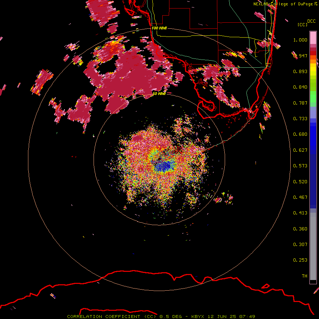Click the DCC product label
The image size is (319, 319).
[x=311, y=21]
